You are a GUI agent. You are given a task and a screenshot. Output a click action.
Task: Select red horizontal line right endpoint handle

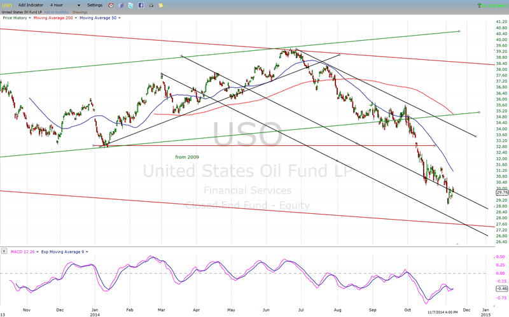(435, 146)
